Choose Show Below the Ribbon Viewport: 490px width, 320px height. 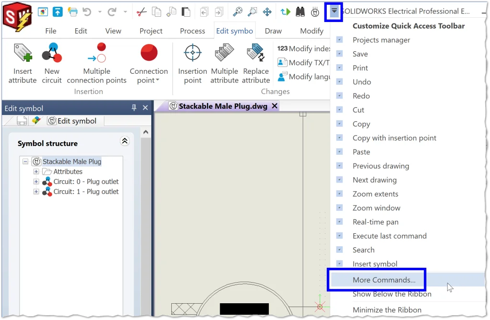(x=392, y=294)
